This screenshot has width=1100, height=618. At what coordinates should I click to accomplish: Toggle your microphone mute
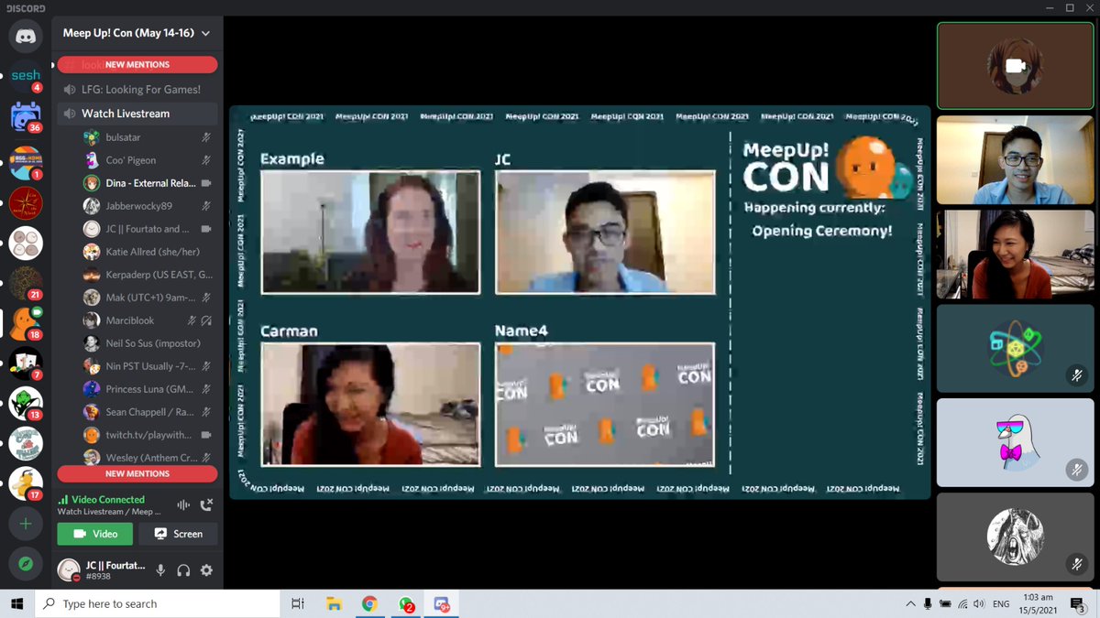(160, 569)
